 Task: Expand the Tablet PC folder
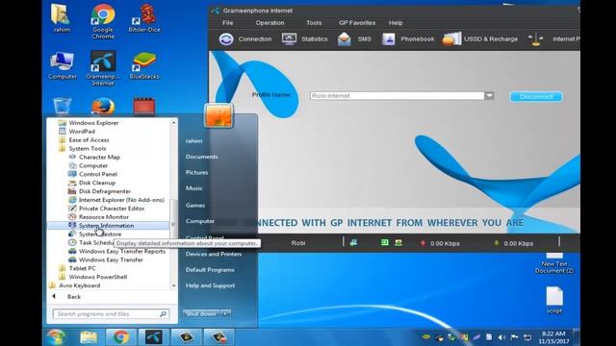82,268
